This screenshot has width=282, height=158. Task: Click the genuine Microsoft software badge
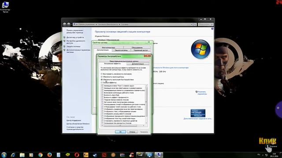tap(198, 113)
